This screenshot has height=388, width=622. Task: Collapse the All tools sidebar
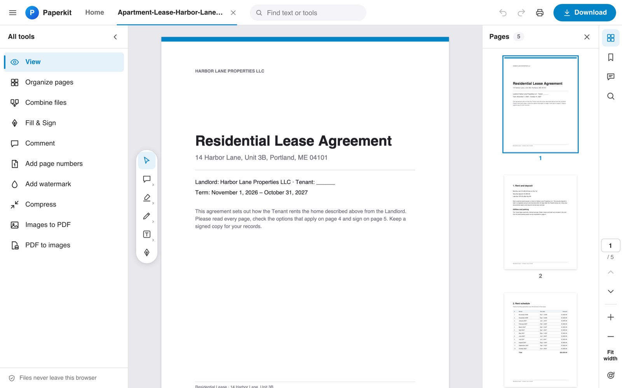tap(115, 37)
